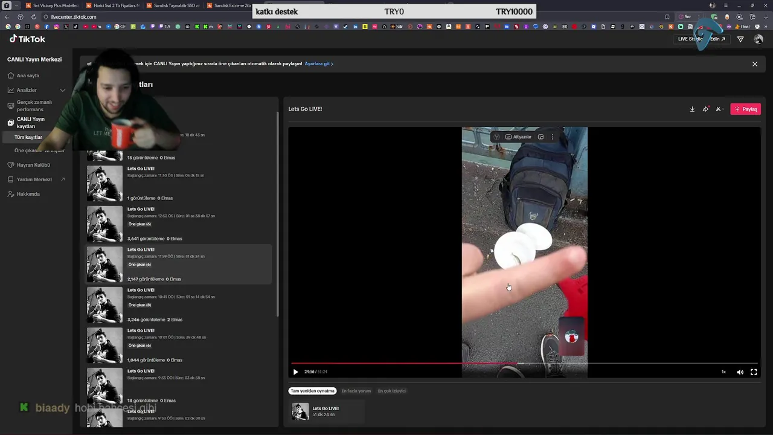
Task: Open the T.Y bookmark
Action: coord(165,27)
